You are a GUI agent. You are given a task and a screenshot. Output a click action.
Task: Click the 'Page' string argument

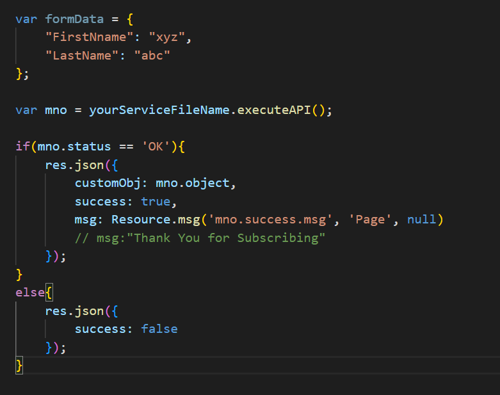(x=370, y=220)
